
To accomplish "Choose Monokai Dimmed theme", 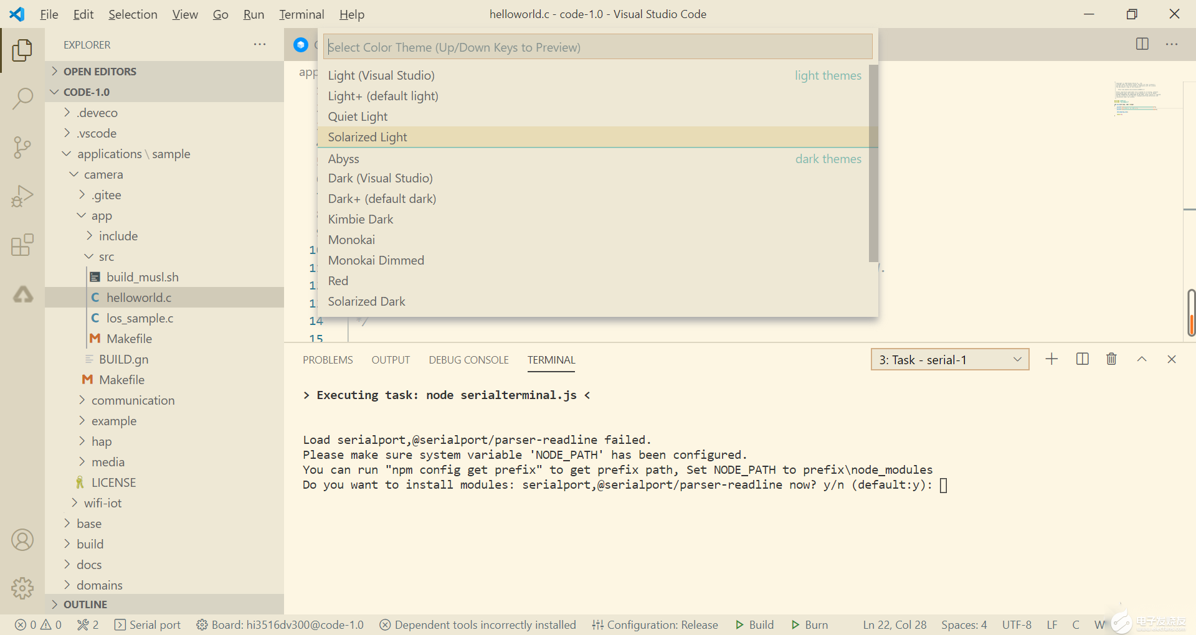I will click(594, 260).
